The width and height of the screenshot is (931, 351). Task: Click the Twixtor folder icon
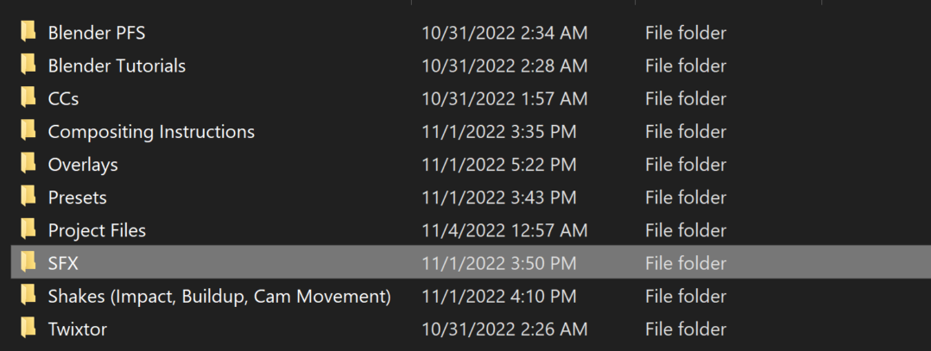(28, 328)
